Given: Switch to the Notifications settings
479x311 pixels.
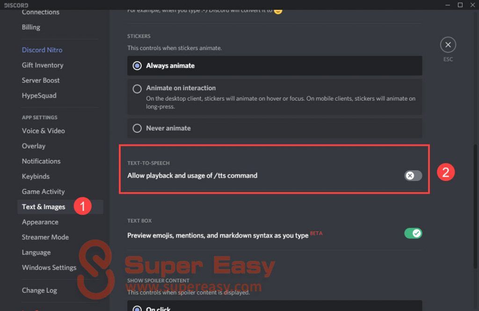Looking at the screenshot, I should 41,161.
